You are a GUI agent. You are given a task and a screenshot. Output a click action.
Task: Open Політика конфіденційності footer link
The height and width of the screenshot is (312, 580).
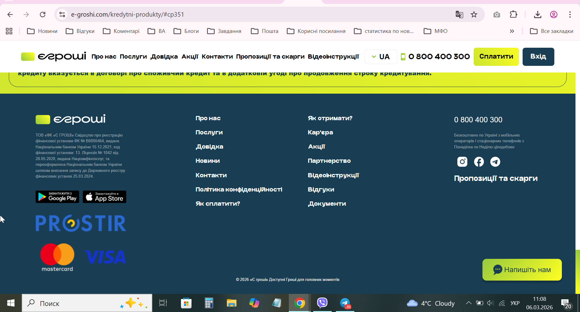point(239,189)
